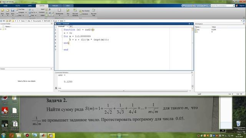Image resolution: width=246 pixels, height=138 pixels.
Task: Click the Users folder in address path
Action: tap(23, 21)
